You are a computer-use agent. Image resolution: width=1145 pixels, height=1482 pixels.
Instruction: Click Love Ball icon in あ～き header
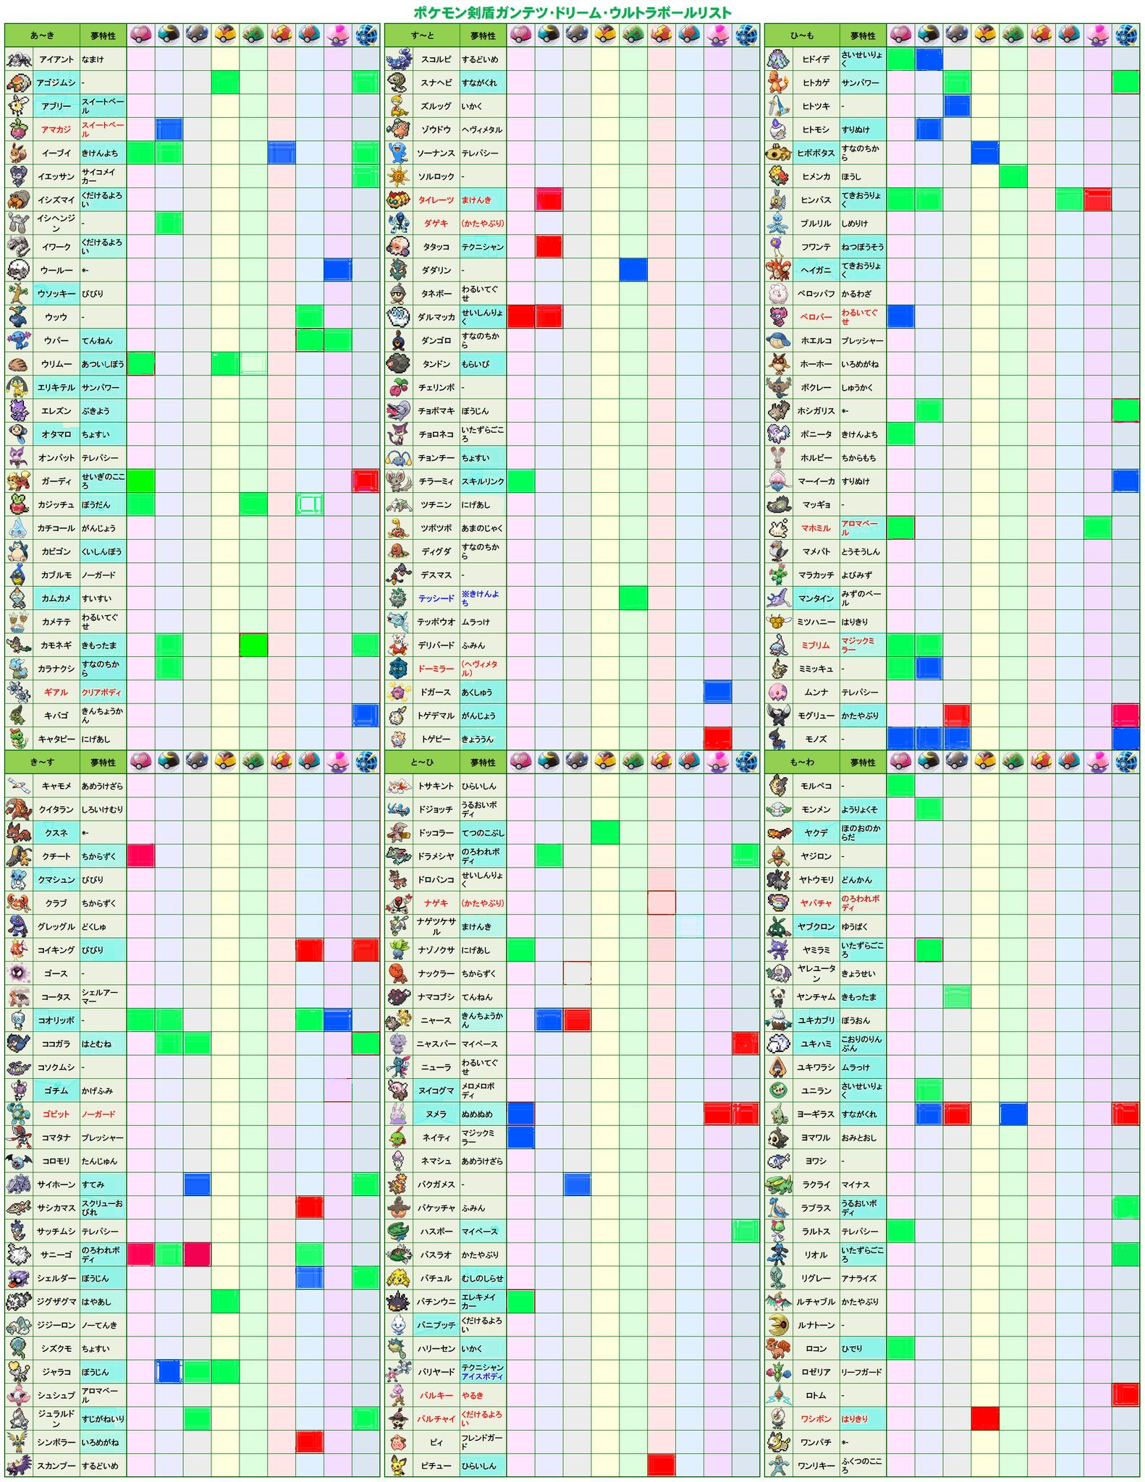tap(140, 35)
